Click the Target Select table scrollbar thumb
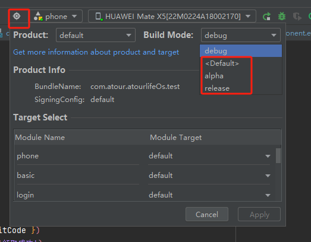Screen dimensions: 311x242 point(278,156)
